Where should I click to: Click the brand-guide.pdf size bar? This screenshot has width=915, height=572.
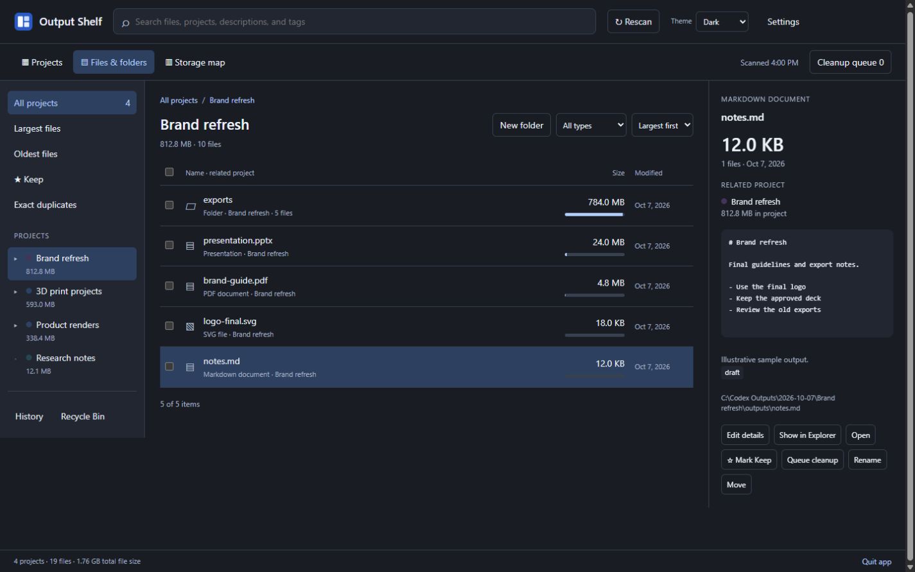pyautogui.click(x=595, y=295)
